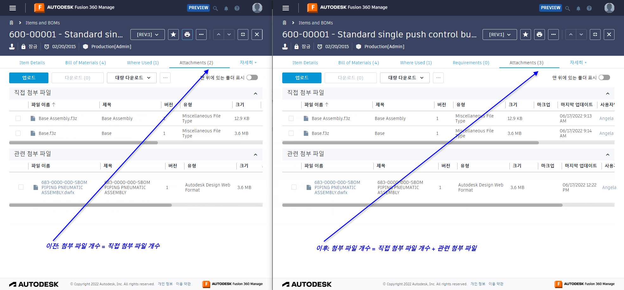This screenshot has width=624, height=290.
Task: Click the print icon in the right pane
Action: (540, 35)
